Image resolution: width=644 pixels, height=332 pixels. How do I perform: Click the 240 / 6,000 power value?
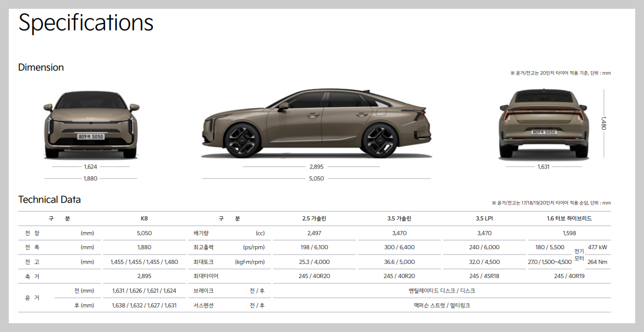coord(484,247)
